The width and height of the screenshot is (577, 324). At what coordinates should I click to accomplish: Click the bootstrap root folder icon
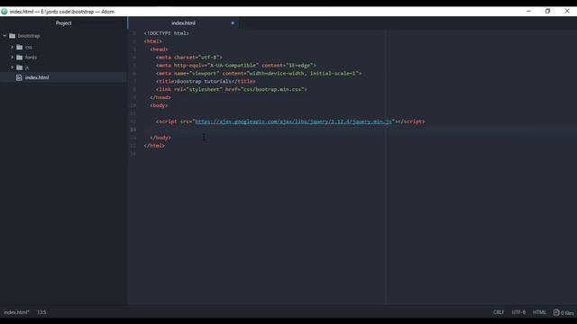12,36
